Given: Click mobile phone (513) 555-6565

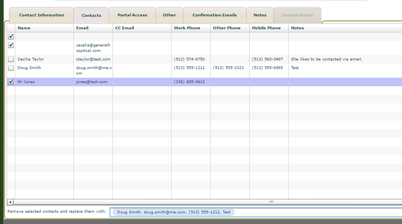Looking at the screenshot, I should (x=267, y=68).
